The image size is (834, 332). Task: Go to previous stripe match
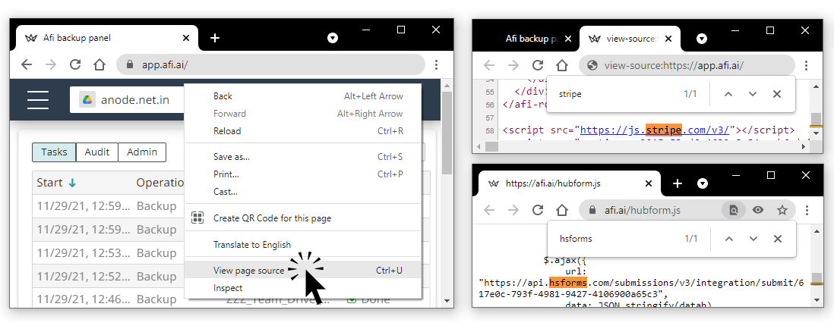pos(728,94)
